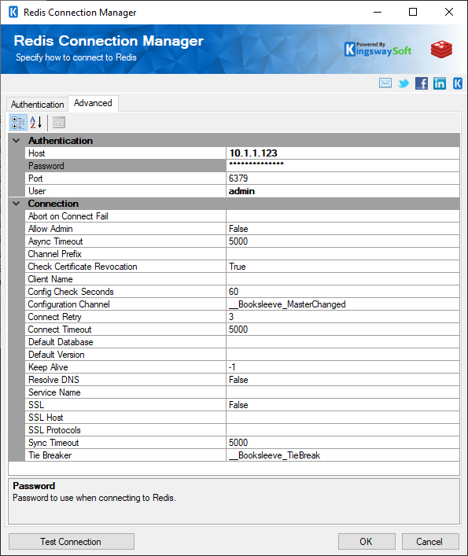Edit Async Timeout value 5000
Screen dimensions: 468x556
[x=343, y=241]
